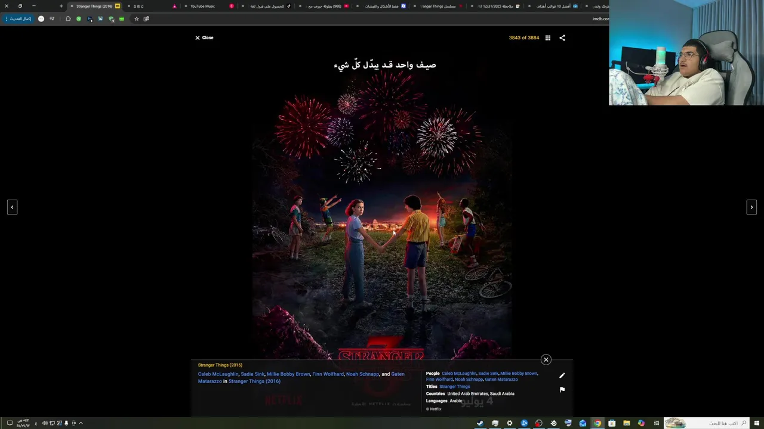Click the flag report icon
This screenshot has height=429, width=764.
tap(562, 390)
